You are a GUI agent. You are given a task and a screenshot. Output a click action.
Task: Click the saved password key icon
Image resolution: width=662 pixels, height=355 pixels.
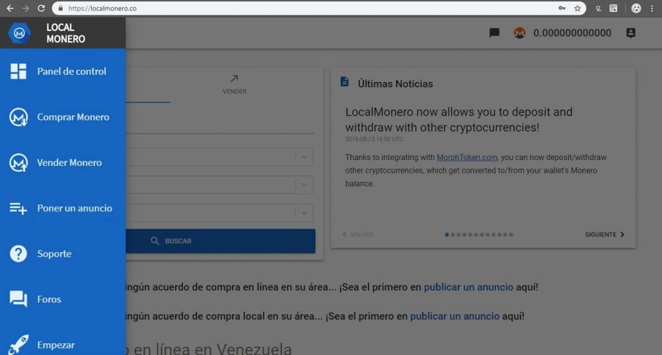[562, 8]
